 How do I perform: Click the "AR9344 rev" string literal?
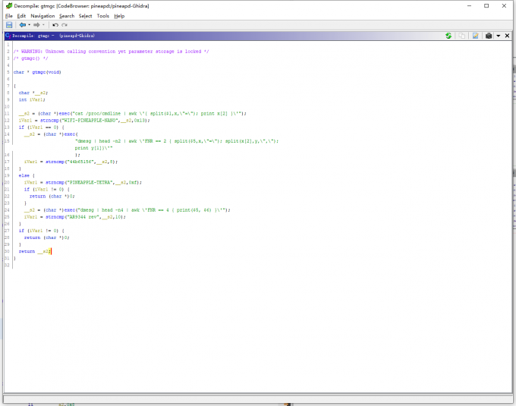click(82, 217)
